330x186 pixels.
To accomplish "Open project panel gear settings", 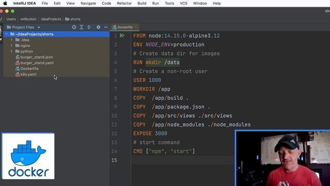I will (x=98, y=27).
